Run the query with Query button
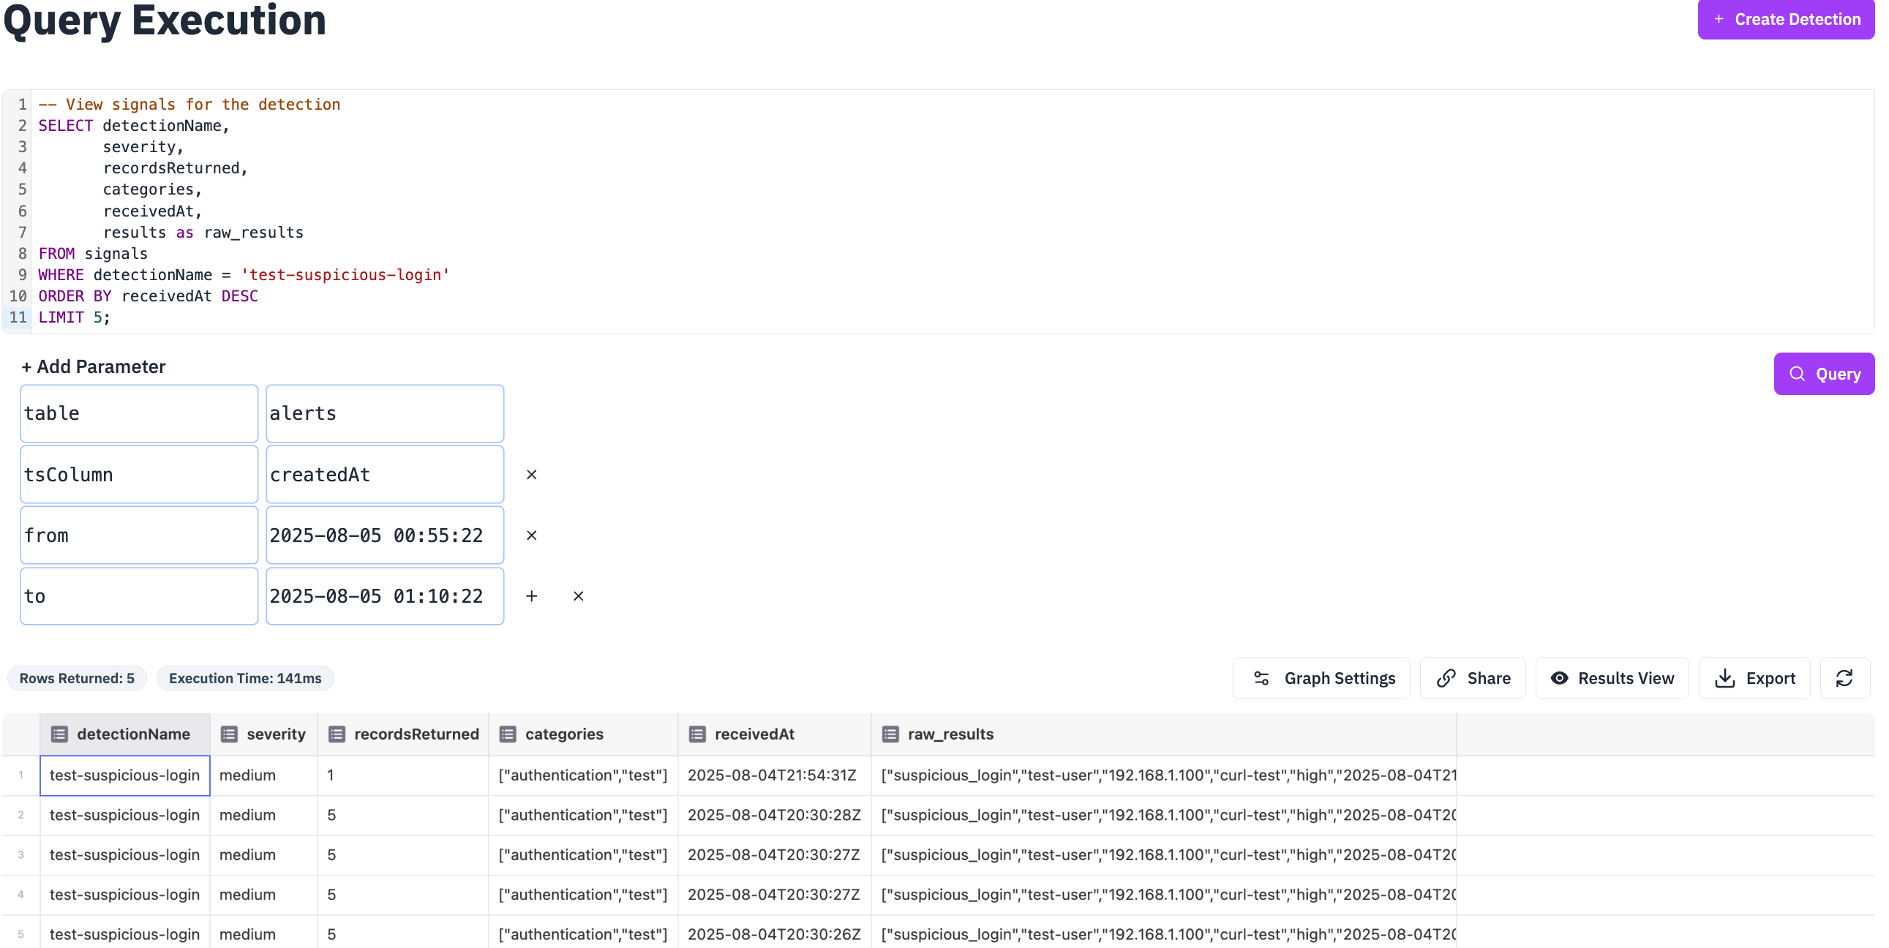Viewport: 1889px width, 948px height. click(x=1824, y=374)
